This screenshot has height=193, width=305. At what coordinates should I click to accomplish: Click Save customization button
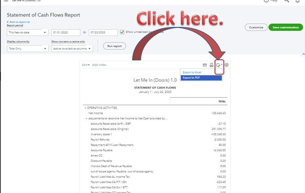[286, 27]
